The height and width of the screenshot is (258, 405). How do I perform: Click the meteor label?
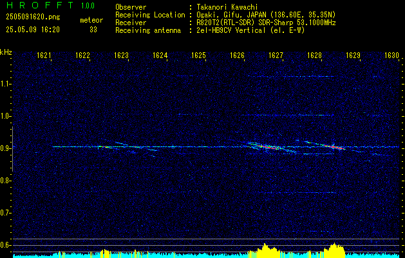click(91, 20)
